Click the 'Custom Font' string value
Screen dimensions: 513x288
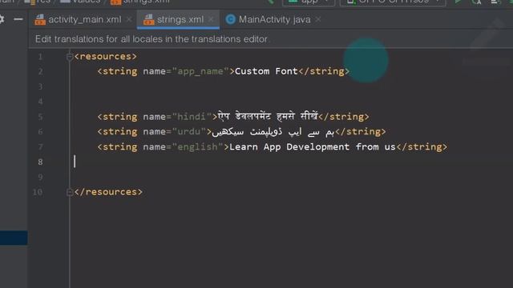click(x=266, y=71)
